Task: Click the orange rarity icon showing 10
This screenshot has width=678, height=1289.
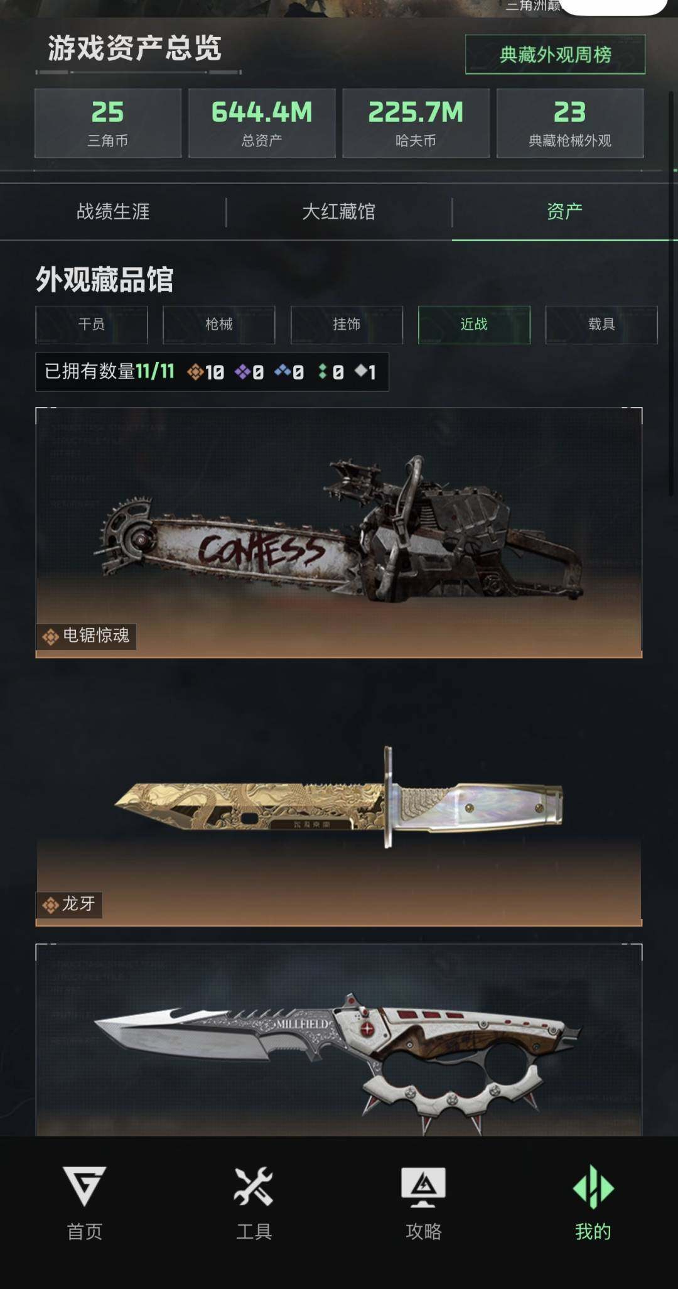Action: pos(205,372)
